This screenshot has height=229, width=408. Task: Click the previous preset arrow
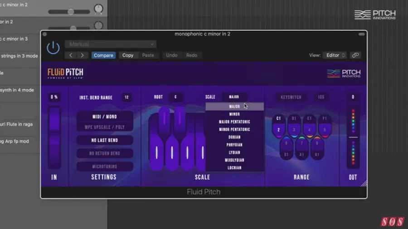coord(71,55)
